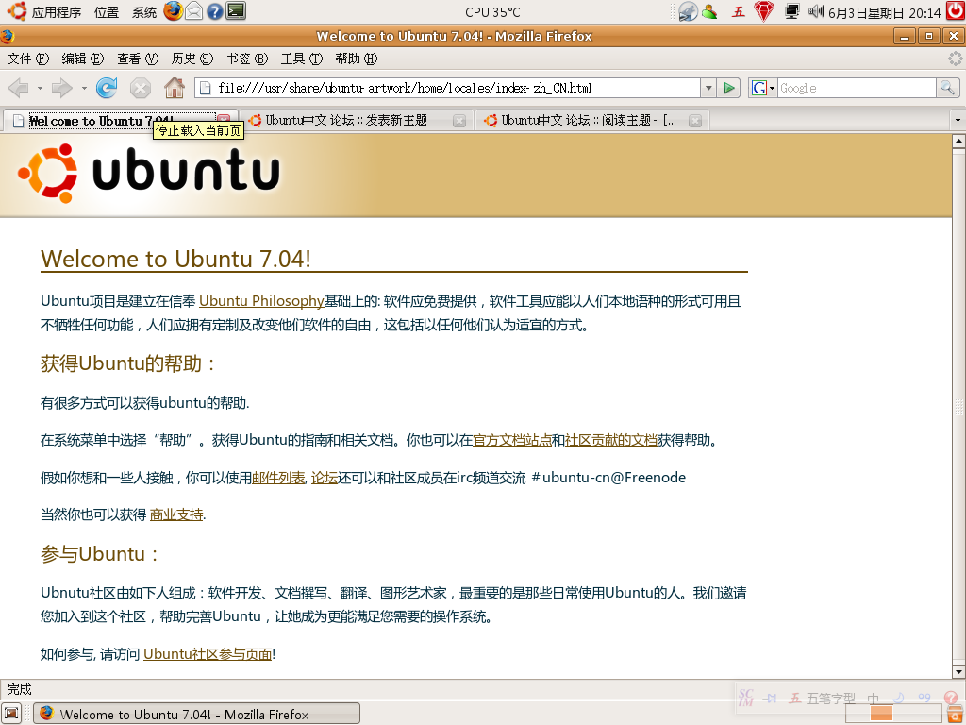Open the Ubuntu Philosophy link
The image size is (966, 725).
coord(261,301)
